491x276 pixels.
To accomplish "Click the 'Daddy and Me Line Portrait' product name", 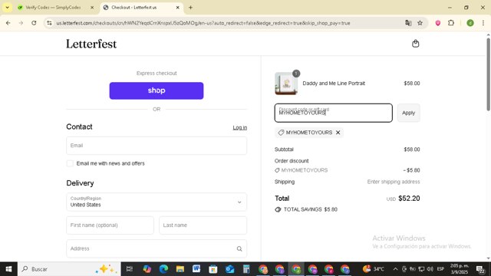I will click(x=334, y=84).
